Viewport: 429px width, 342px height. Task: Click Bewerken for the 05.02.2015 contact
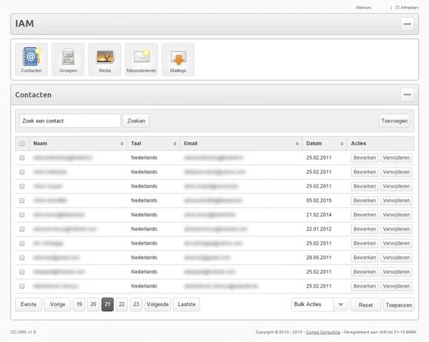pyautogui.click(x=365, y=201)
